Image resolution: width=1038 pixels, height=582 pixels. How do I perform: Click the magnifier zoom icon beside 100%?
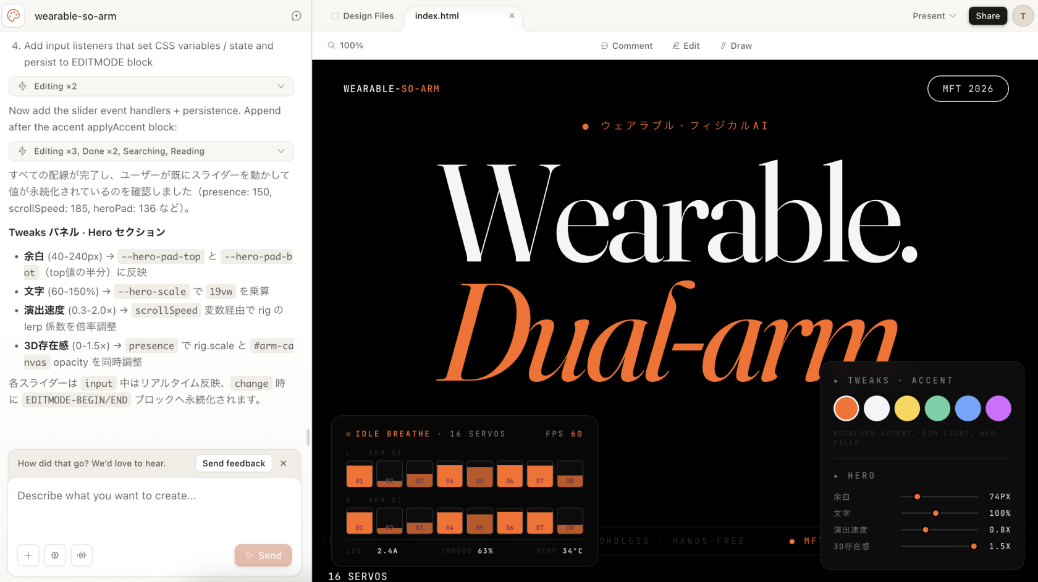pos(331,45)
